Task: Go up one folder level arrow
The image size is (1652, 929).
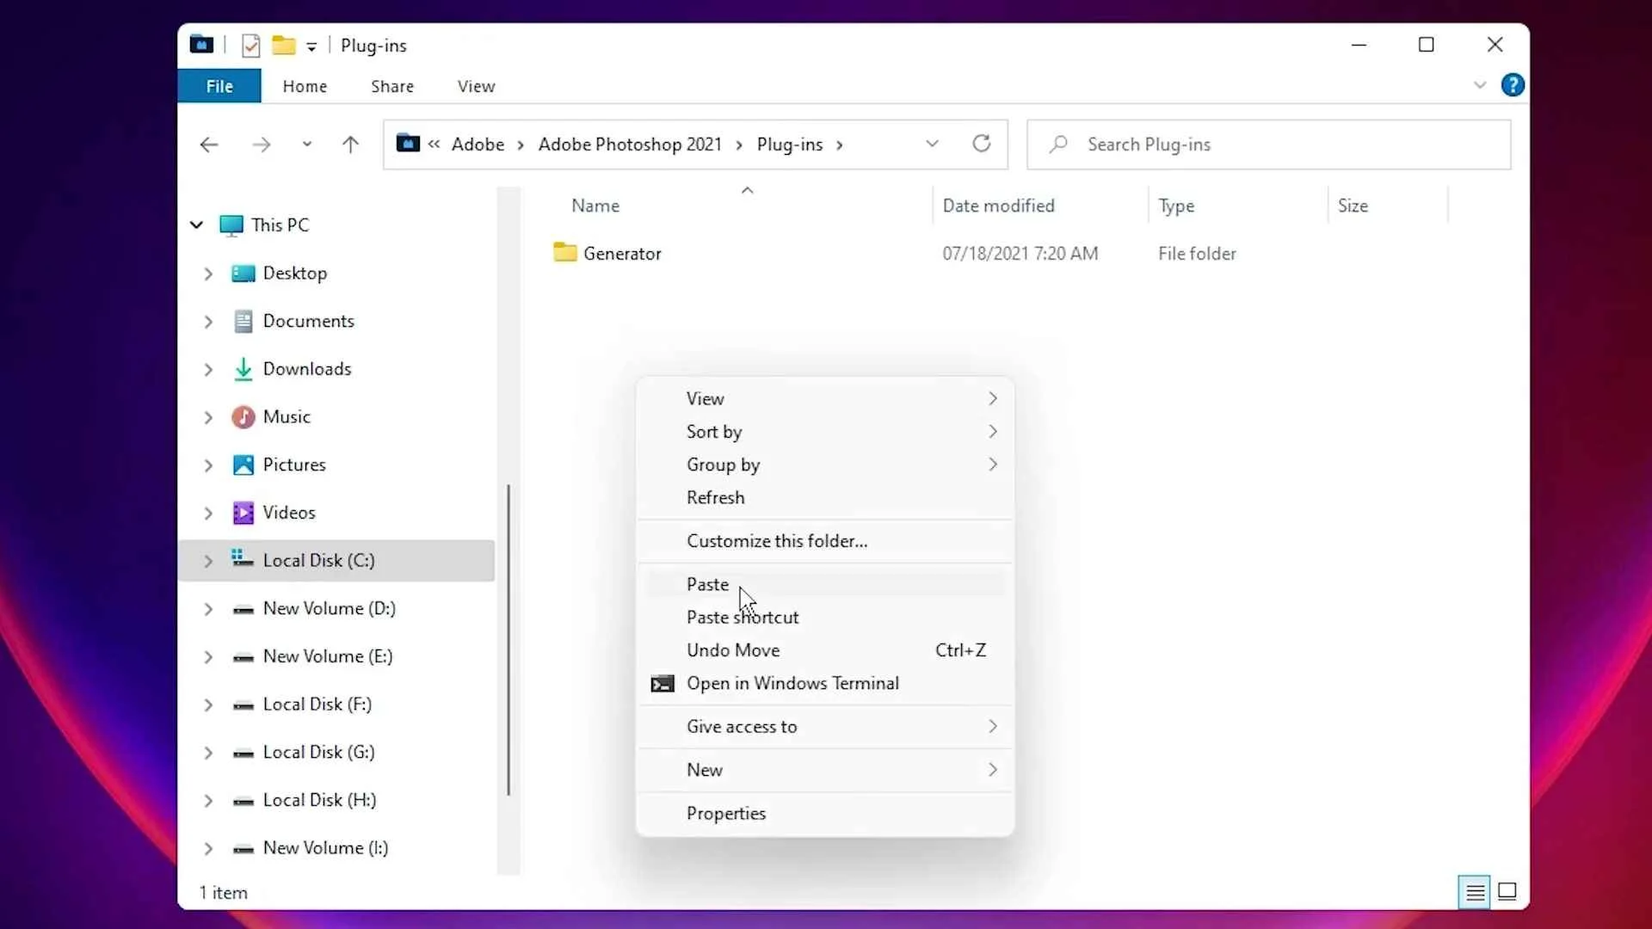Action: [x=350, y=145]
